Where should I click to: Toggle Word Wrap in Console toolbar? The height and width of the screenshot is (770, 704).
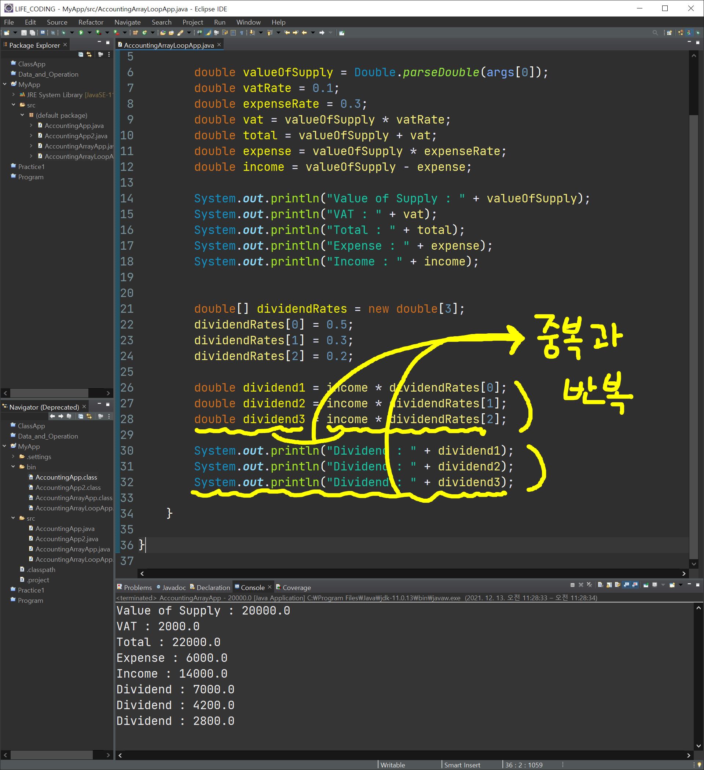point(618,585)
